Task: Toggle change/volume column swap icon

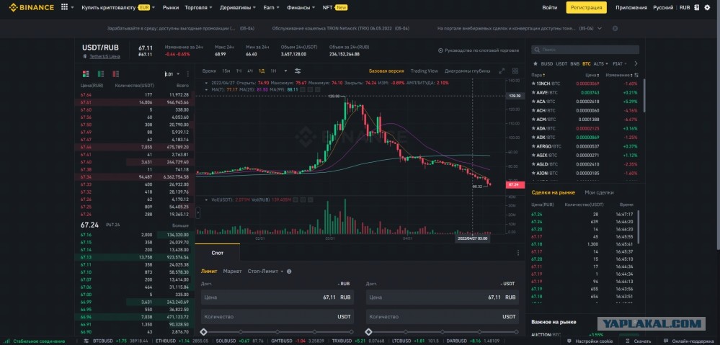Action: tap(636, 75)
